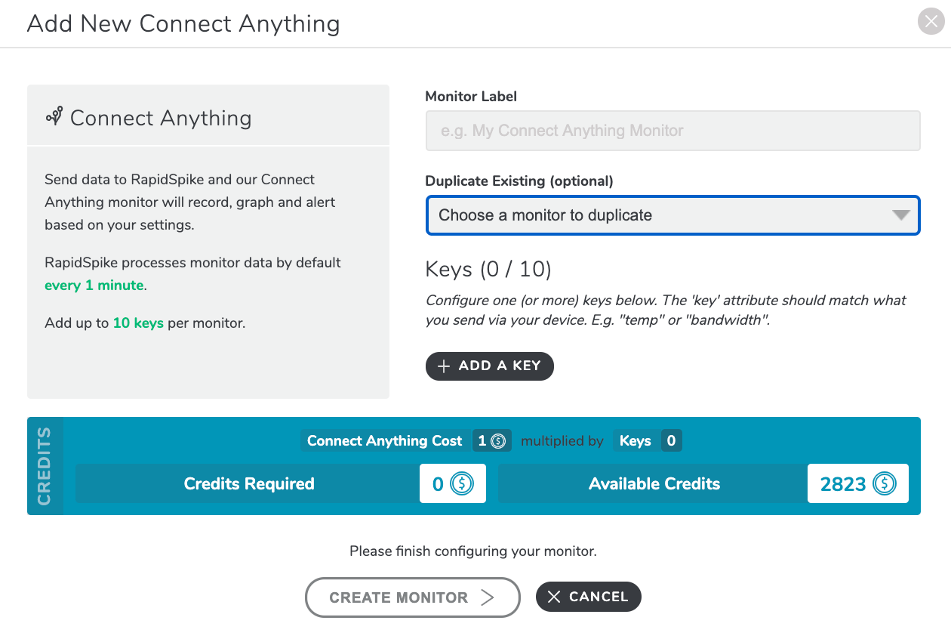
Task: Click the Keys count badge in credits bar
Action: click(671, 441)
